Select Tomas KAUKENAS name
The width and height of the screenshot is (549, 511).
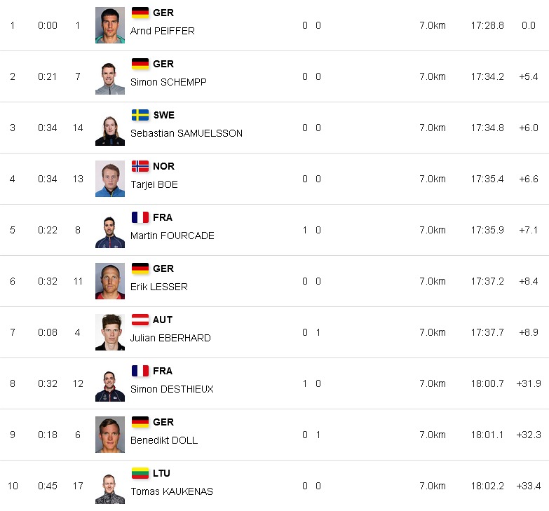click(x=172, y=491)
